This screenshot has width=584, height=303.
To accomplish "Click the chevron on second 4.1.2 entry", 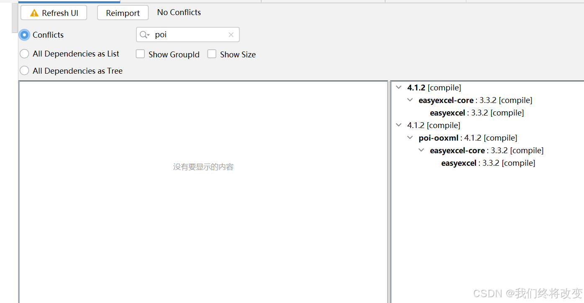I will 398,125.
